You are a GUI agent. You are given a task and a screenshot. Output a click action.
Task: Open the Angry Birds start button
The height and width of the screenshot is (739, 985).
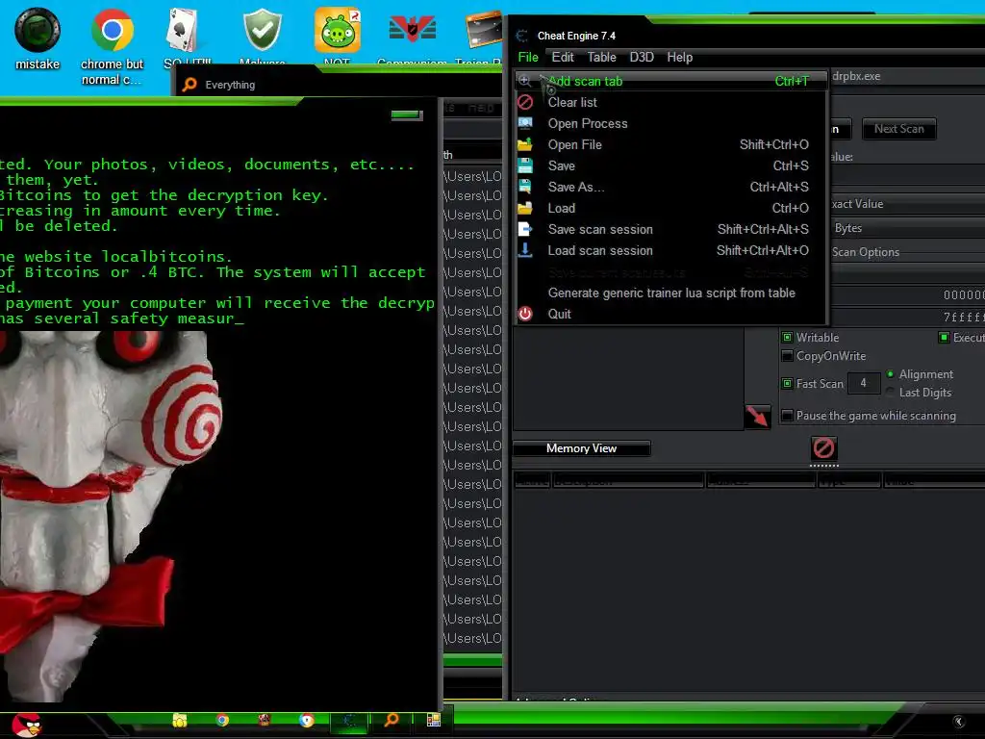(26, 724)
